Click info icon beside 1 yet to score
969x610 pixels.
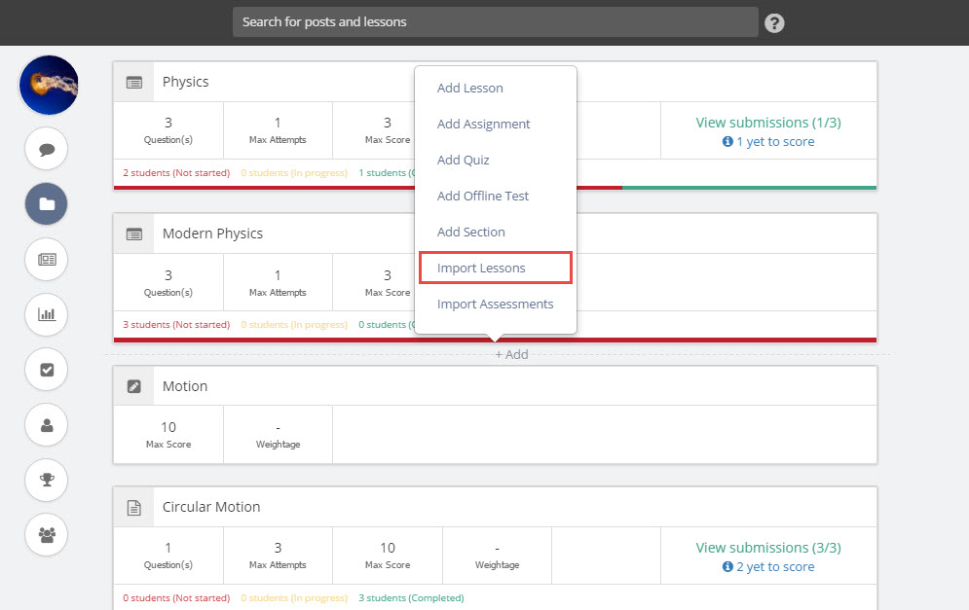point(727,141)
